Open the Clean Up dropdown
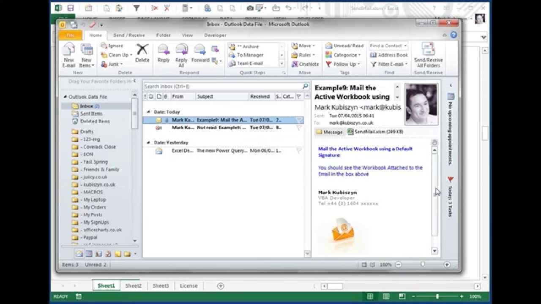541x304 pixels. 117,55
